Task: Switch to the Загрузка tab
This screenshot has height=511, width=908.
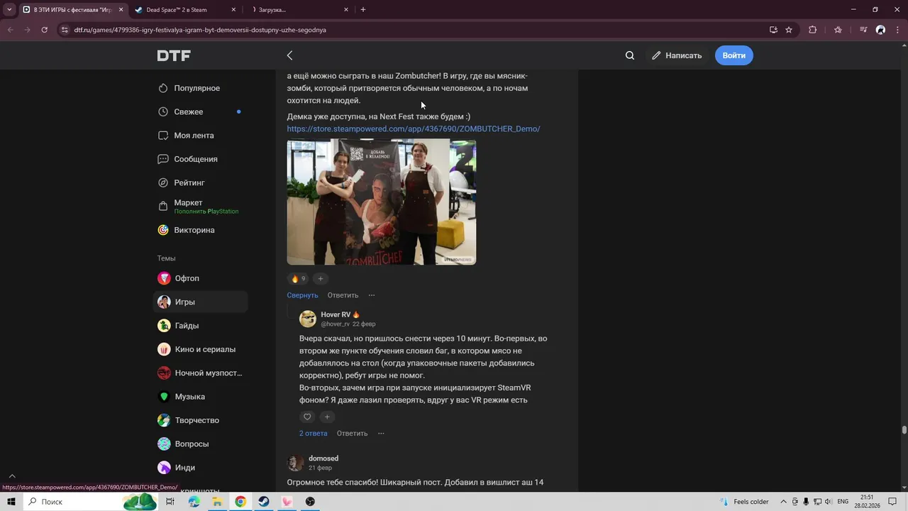Action: pos(298,10)
